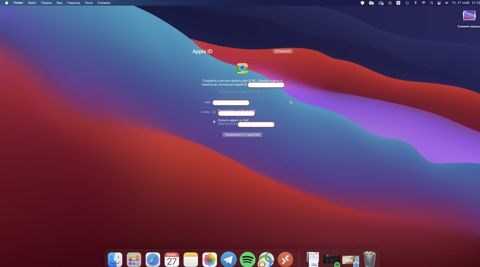Open Launchpad in the Dock
The height and width of the screenshot is (267, 480).
tap(134, 259)
